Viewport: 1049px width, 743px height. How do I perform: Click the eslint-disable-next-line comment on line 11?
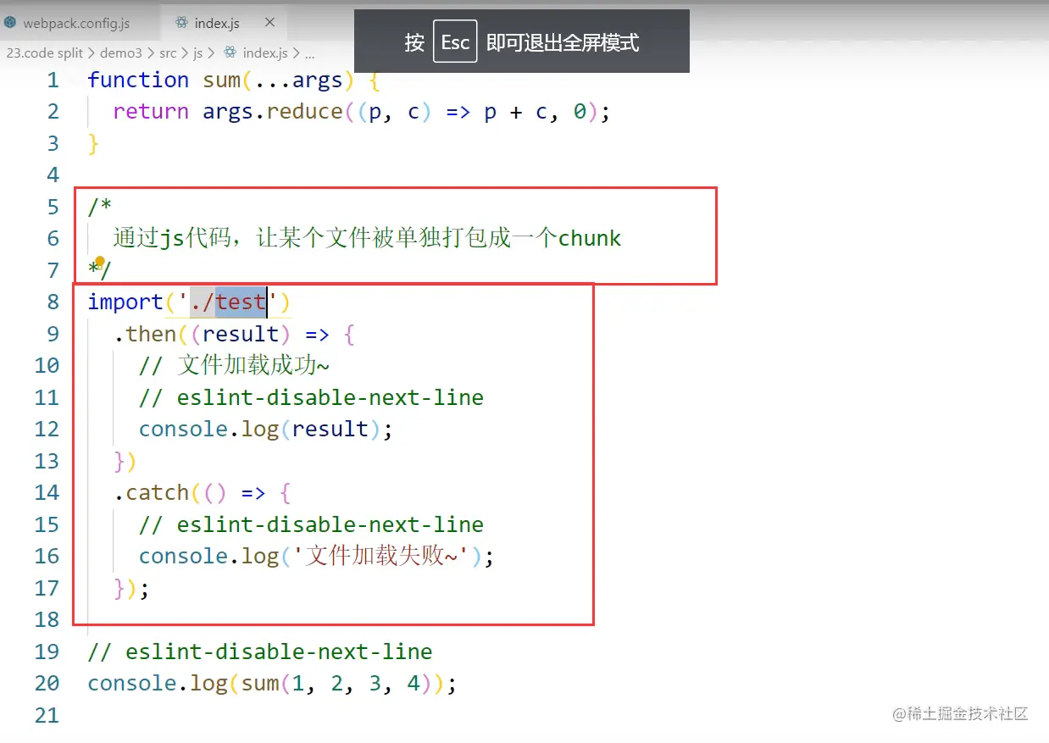[x=311, y=397]
